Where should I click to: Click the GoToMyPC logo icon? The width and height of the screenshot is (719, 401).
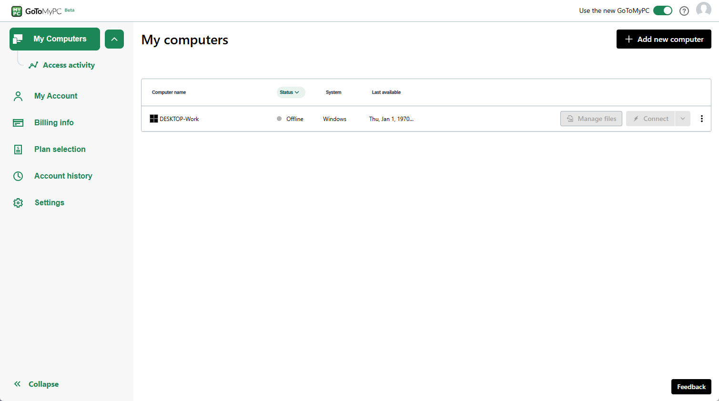pos(17,11)
